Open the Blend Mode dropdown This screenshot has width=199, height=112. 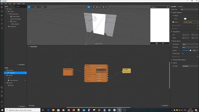point(190,44)
